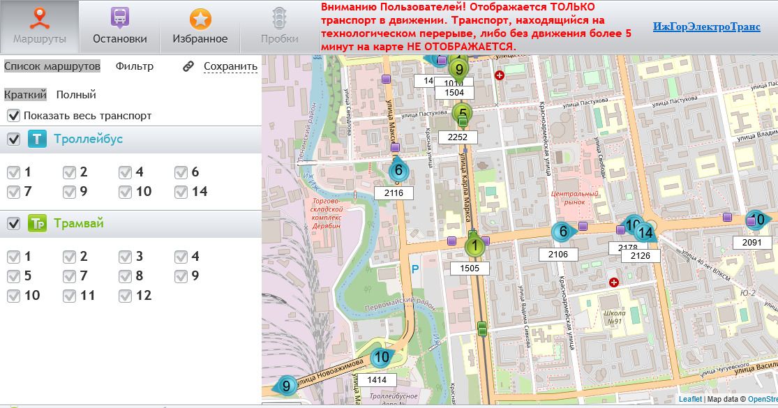Screen dimensions: 778x408
Task: Click the chain link icon beside Сохранить
Action: (x=188, y=66)
